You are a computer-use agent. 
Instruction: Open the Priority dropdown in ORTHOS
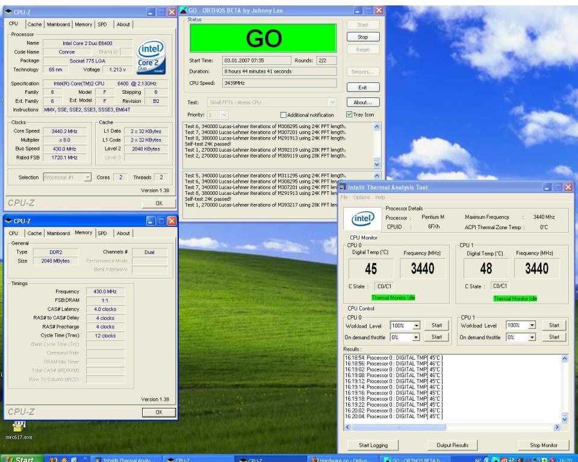point(225,115)
